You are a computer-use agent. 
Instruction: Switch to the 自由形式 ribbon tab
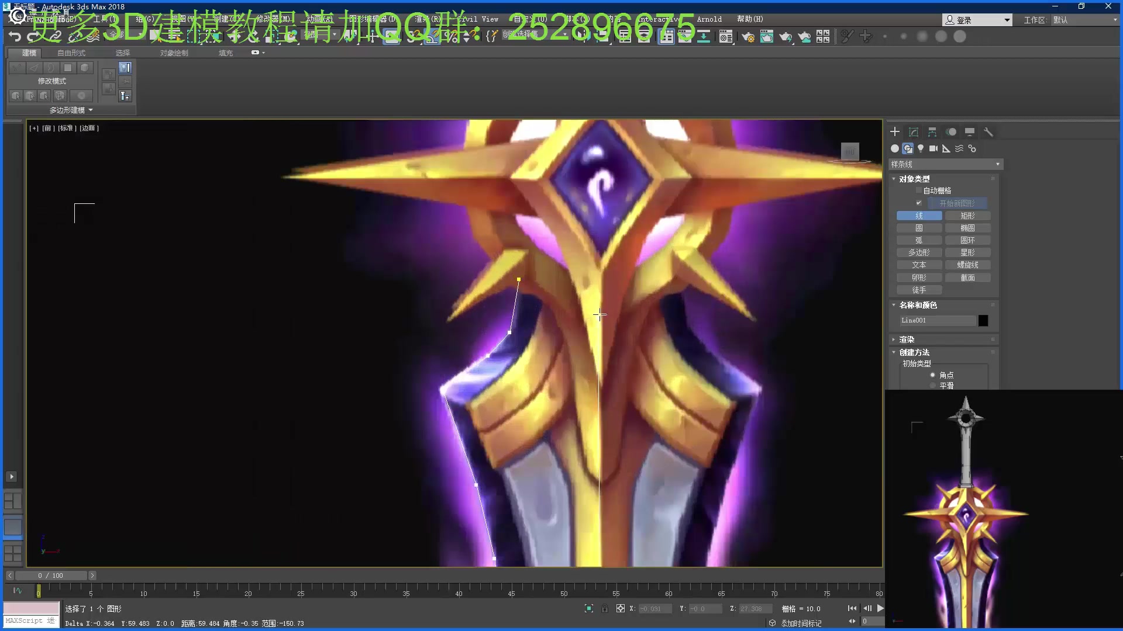(x=71, y=53)
